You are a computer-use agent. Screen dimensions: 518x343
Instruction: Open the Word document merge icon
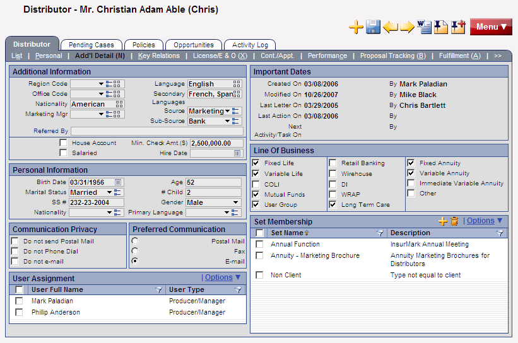pos(424,27)
